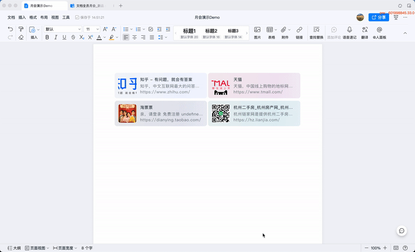Open the 布局 menu
The image size is (415, 252).
pyautogui.click(x=44, y=18)
